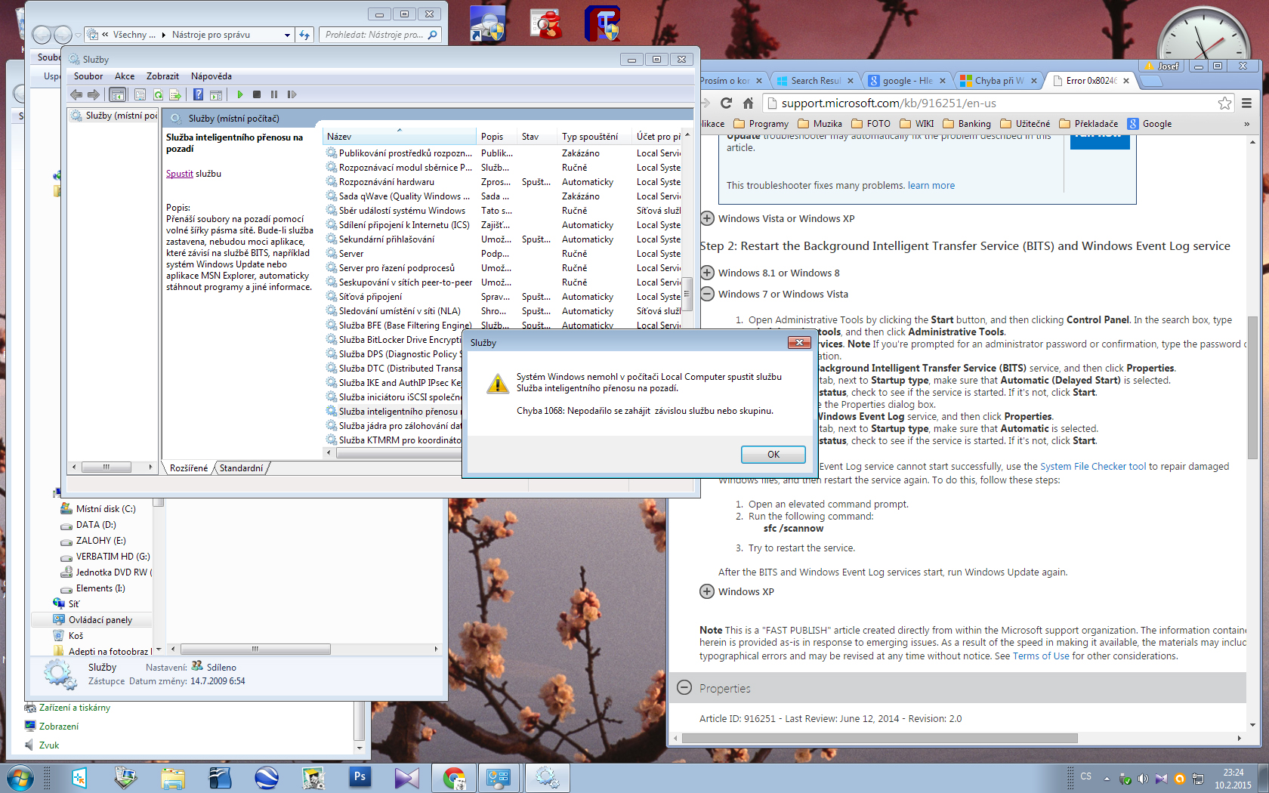Bookmark page with the star icon
The width and height of the screenshot is (1269, 793).
pyautogui.click(x=1224, y=103)
